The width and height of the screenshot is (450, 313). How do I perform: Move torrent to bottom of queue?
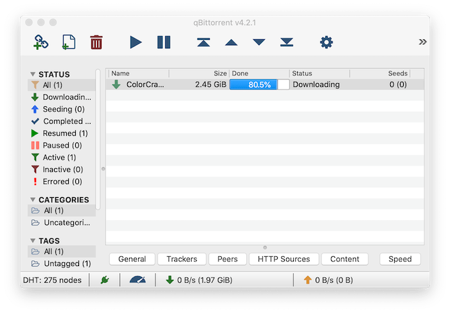[x=287, y=43]
